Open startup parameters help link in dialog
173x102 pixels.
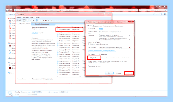(102, 51)
